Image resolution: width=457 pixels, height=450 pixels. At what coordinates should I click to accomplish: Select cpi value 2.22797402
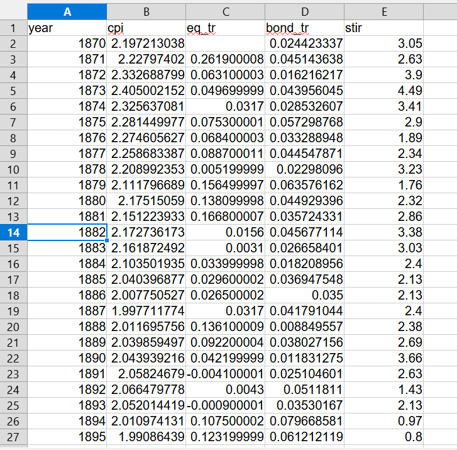pos(146,60)
